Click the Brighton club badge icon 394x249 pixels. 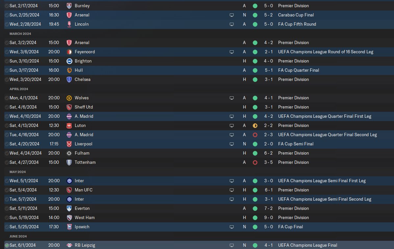(x=69, y=61)
